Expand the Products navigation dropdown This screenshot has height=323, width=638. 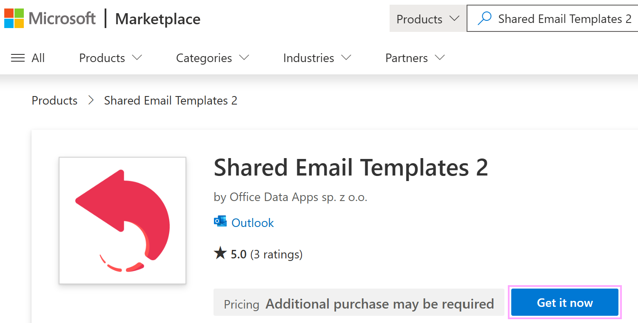110,58
